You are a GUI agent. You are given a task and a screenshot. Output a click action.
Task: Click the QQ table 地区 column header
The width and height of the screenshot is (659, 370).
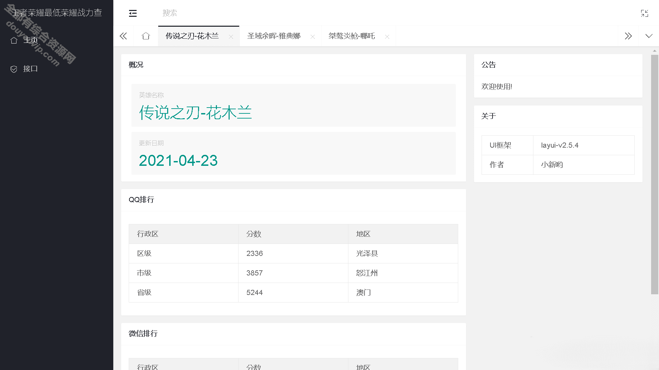(x=403, y=234)
